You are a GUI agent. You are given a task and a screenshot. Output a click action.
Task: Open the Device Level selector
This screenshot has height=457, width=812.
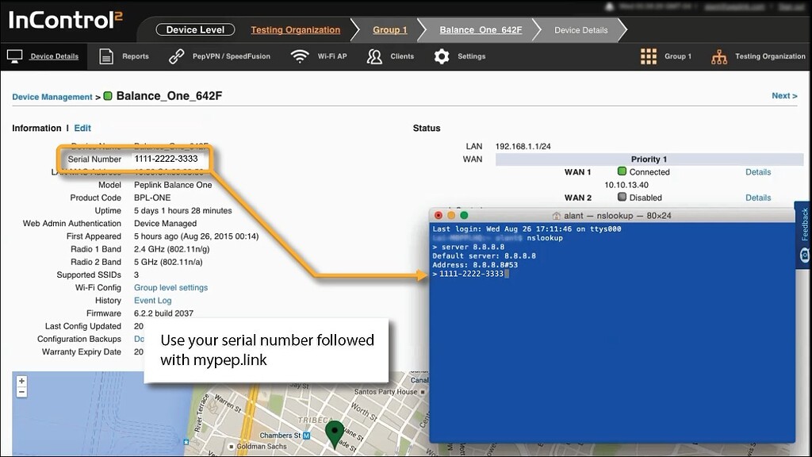pos(195,30)
